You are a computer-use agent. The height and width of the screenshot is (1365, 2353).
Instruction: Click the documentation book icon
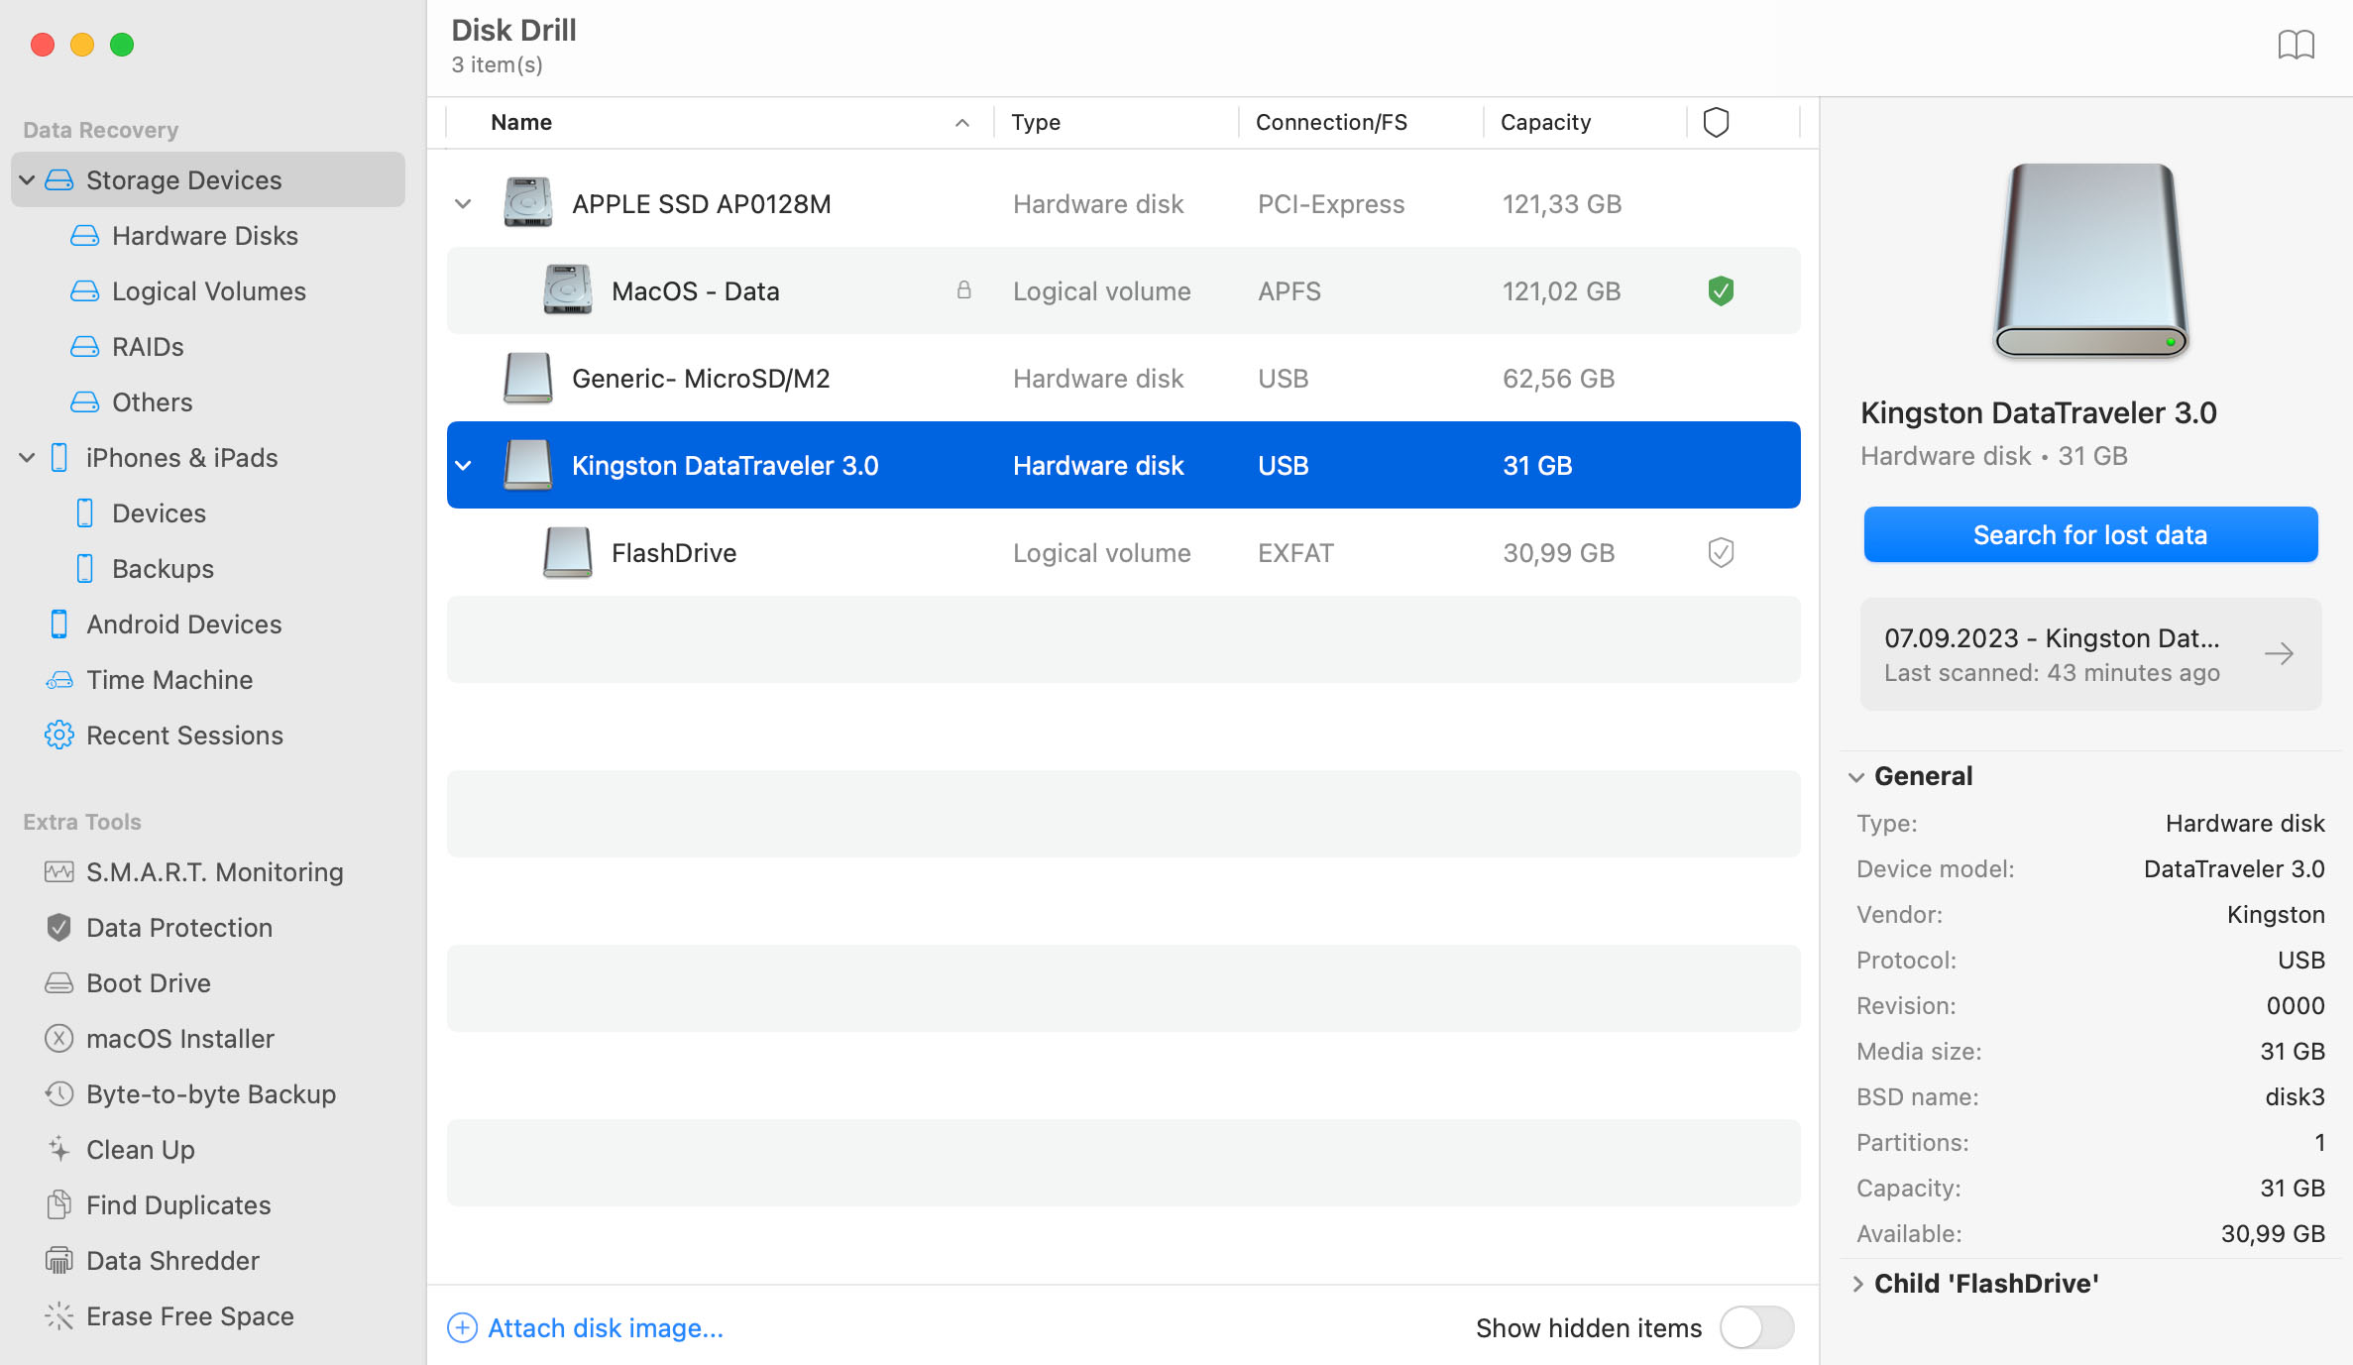(x=2298, y=44)
